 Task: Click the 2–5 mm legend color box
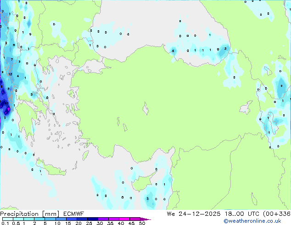(x=39, y=219)
